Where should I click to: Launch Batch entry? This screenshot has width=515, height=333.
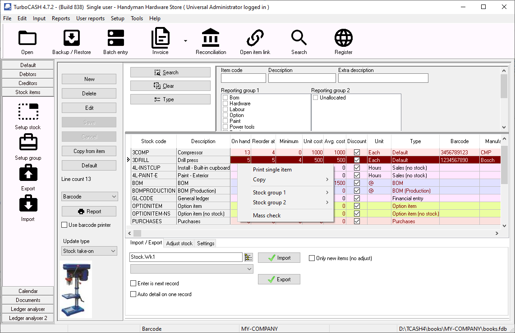click(x=115, y=40)
